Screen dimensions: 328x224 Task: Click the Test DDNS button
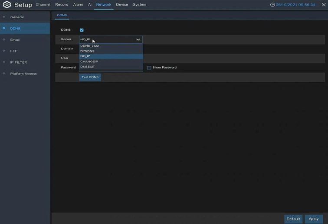point(90,77)
